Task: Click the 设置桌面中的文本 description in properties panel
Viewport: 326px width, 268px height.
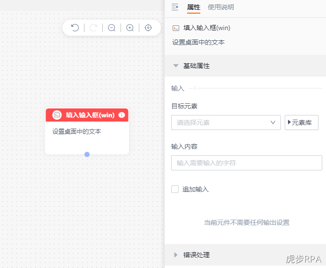Action: tap(198, 42)
